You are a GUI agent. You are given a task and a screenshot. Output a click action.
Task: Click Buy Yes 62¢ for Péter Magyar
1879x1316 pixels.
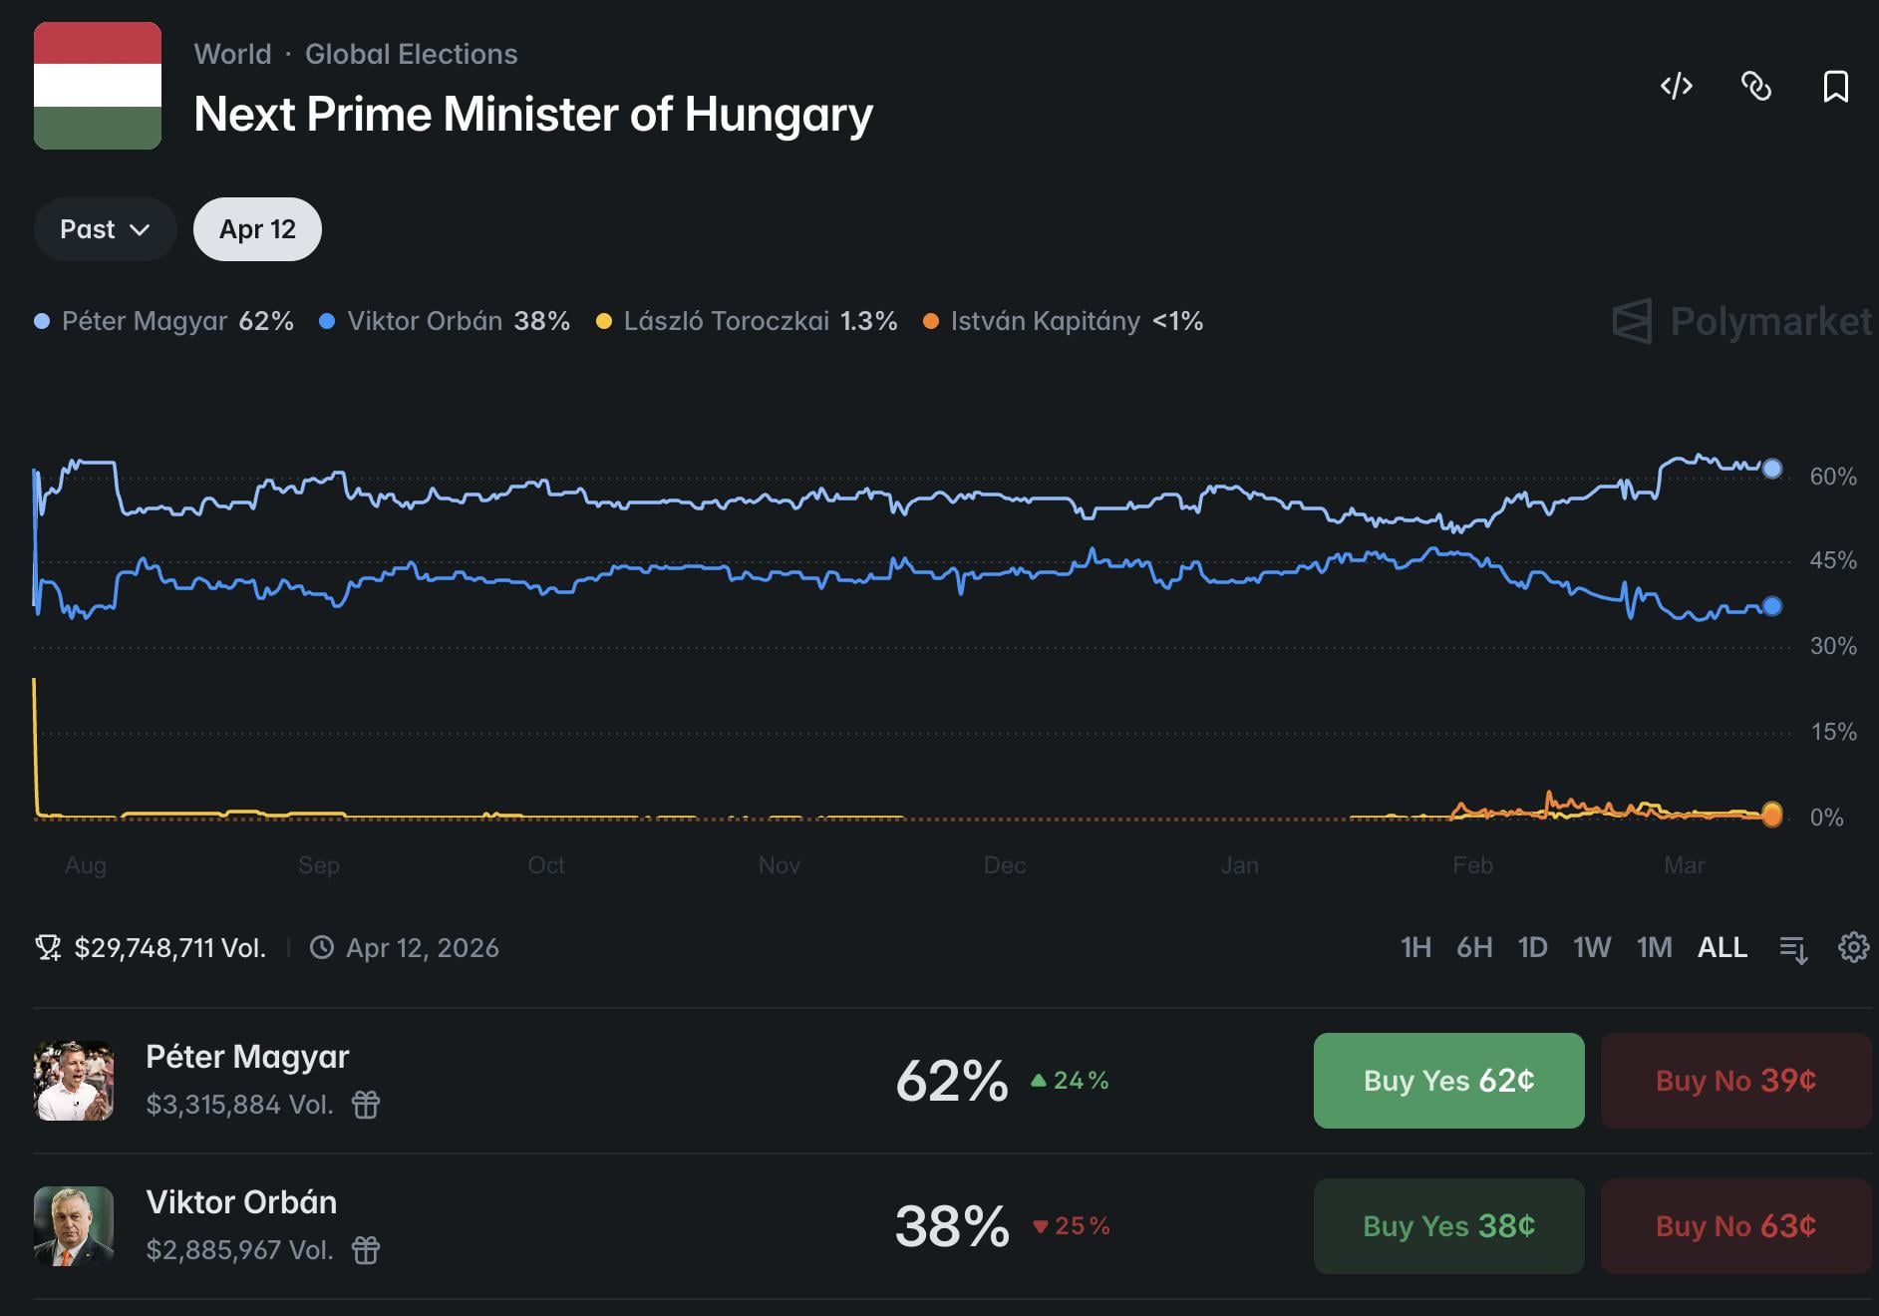pos(1448,1081)
